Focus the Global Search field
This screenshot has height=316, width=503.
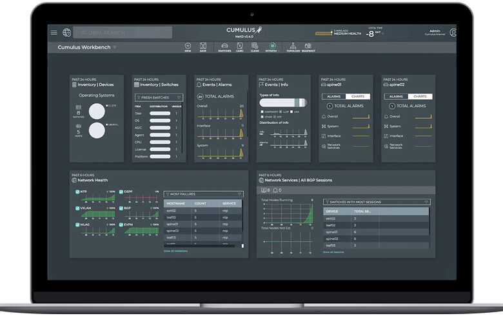123,32
